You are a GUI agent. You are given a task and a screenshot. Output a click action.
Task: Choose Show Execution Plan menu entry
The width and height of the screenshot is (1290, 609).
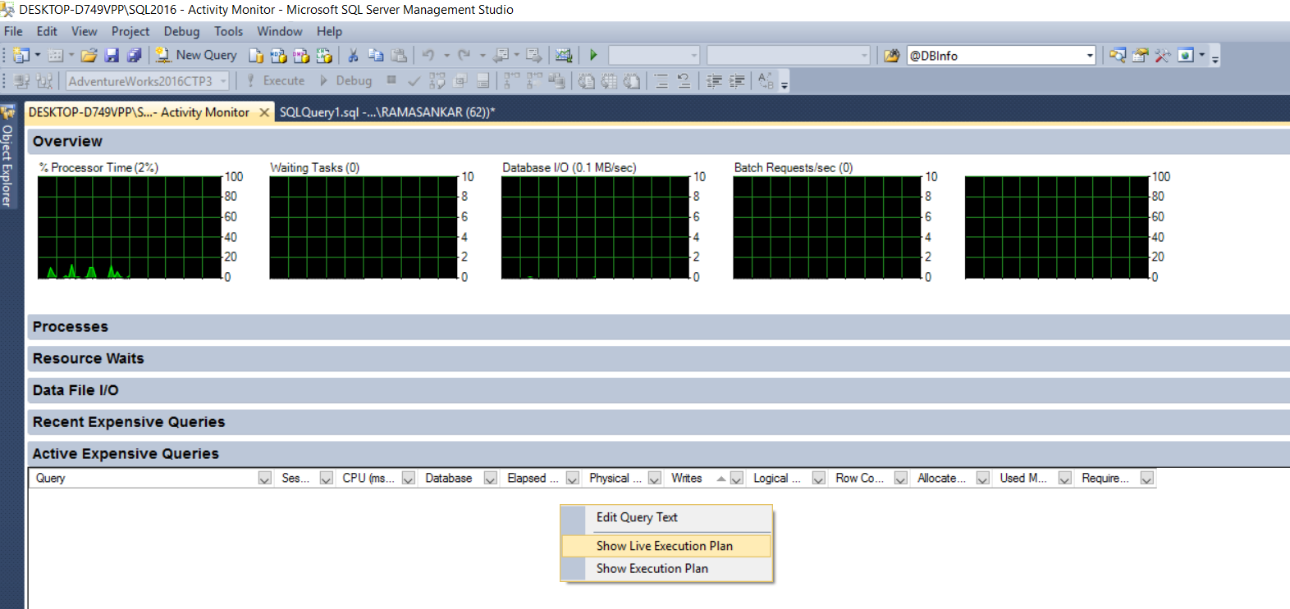click(x=666, y=569)
